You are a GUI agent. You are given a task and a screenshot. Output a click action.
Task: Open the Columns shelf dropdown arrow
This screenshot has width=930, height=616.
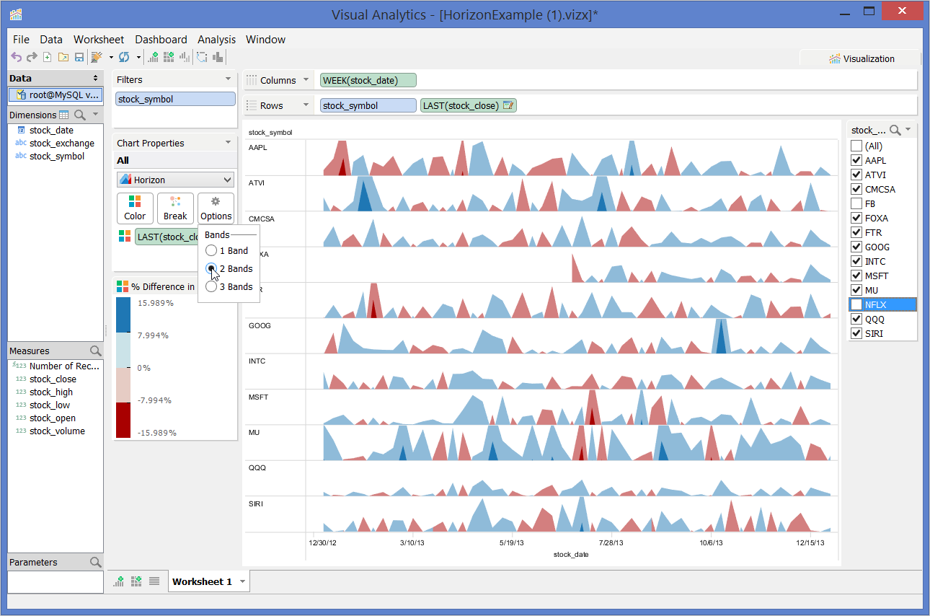(306, 80)
